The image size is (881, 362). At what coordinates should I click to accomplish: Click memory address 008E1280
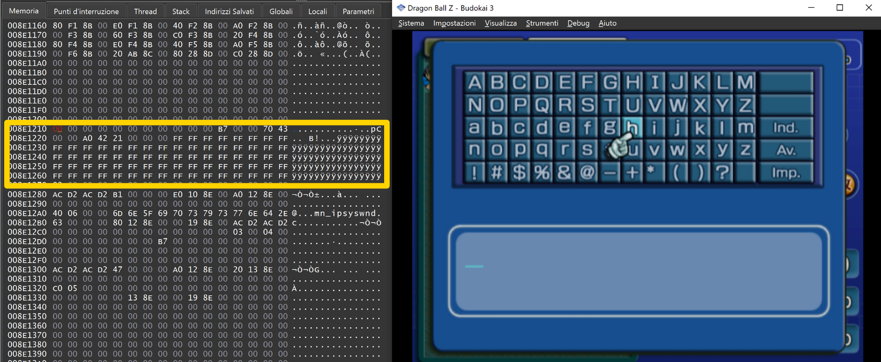(27, 194)
